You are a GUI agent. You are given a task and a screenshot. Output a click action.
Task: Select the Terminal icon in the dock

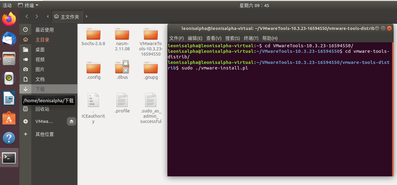9,158
